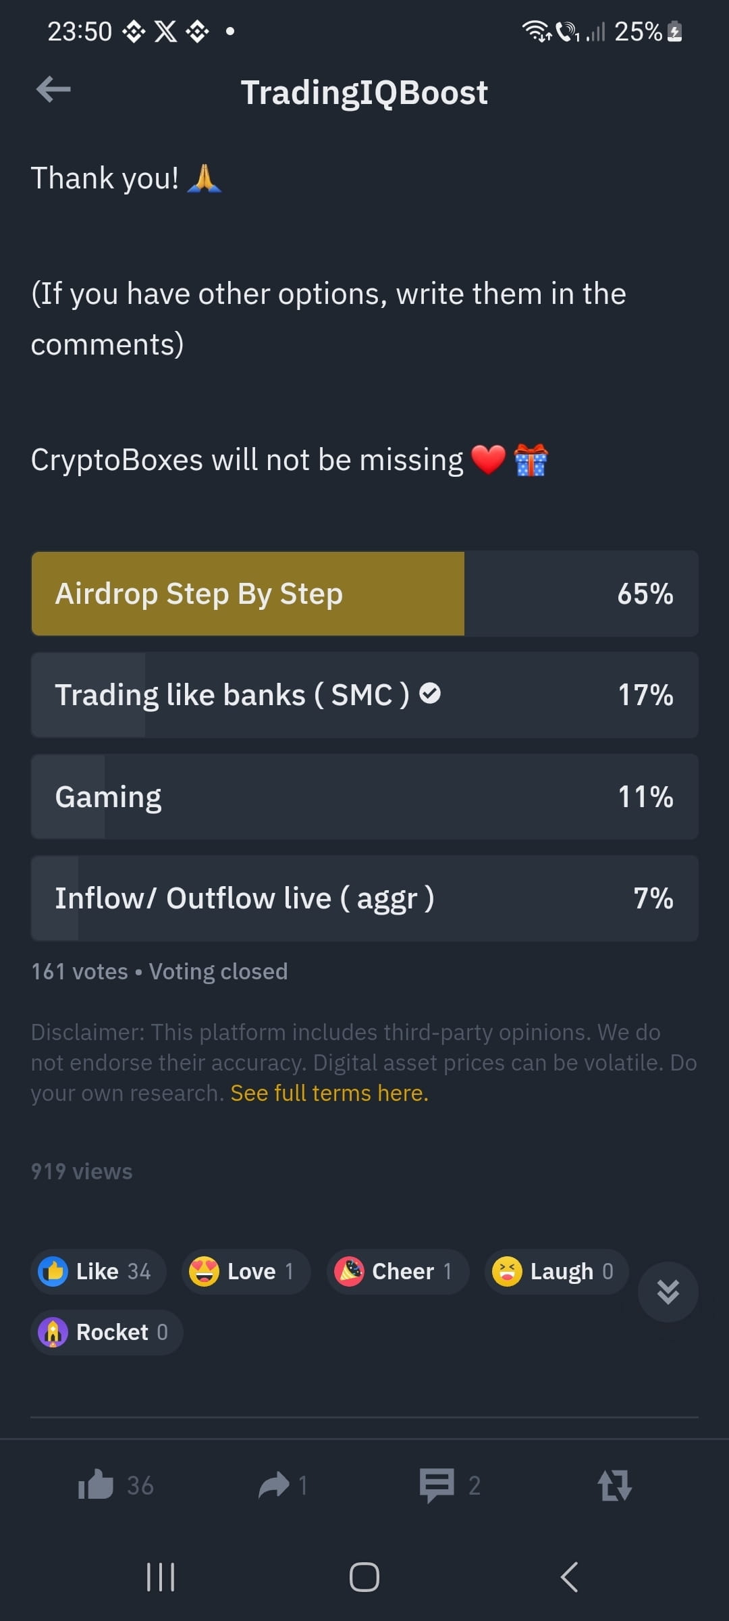Expand more reactions with the double chevron
This screenshot has height=1621, width=729.
click(668, 1291)
